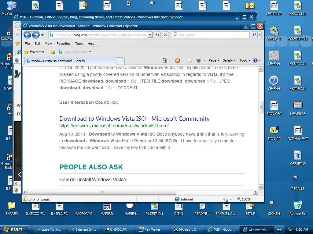The height and width of the screenshot is (234, 313).
Task: Select the MSSCD.DLL desktop icon
Action: coord(298,8)
